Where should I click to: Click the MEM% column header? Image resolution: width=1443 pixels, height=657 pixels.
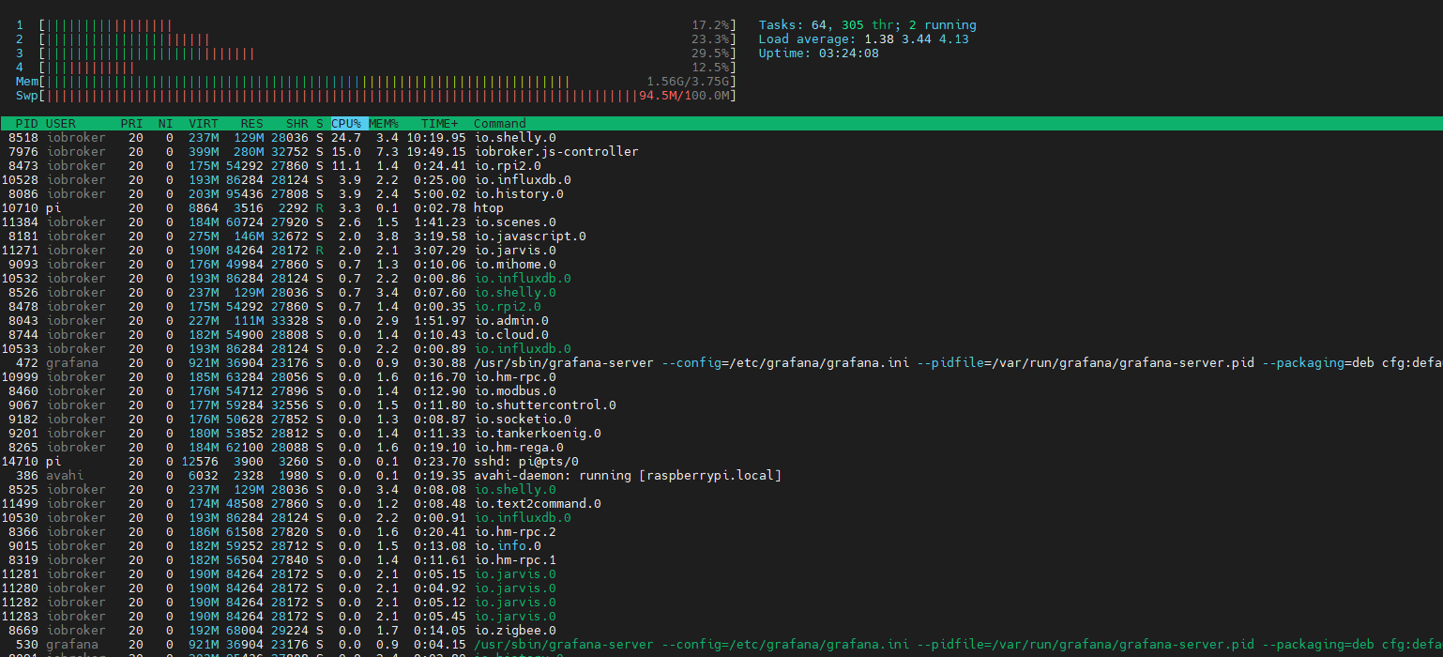383,124
